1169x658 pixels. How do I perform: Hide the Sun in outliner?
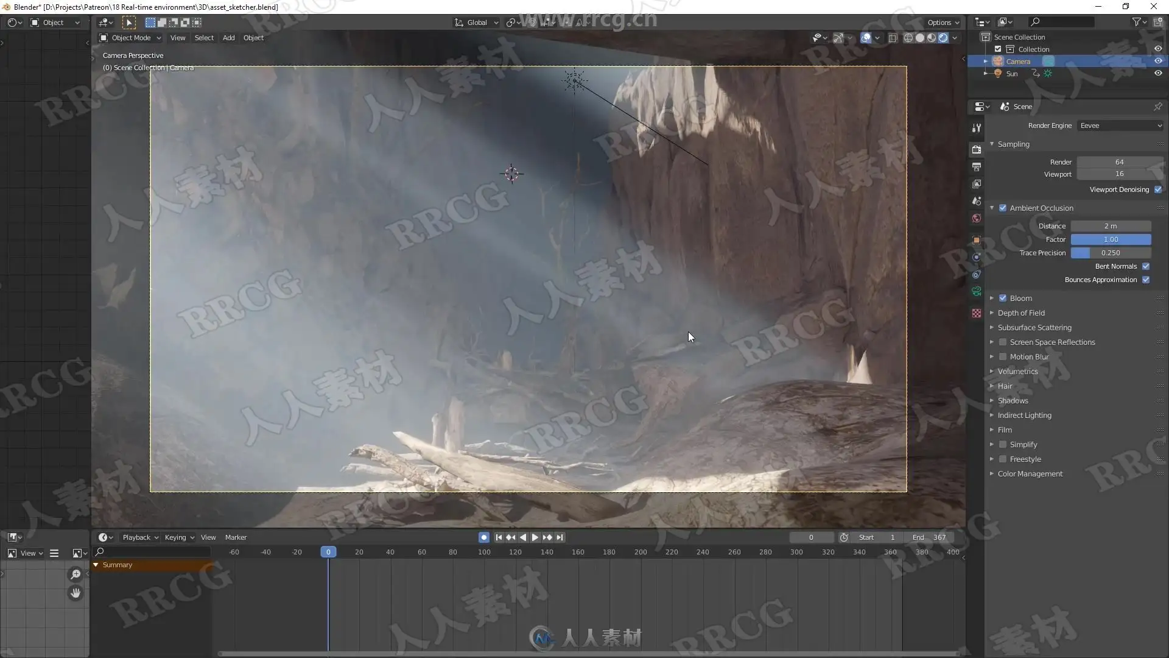coord(1158,73)
